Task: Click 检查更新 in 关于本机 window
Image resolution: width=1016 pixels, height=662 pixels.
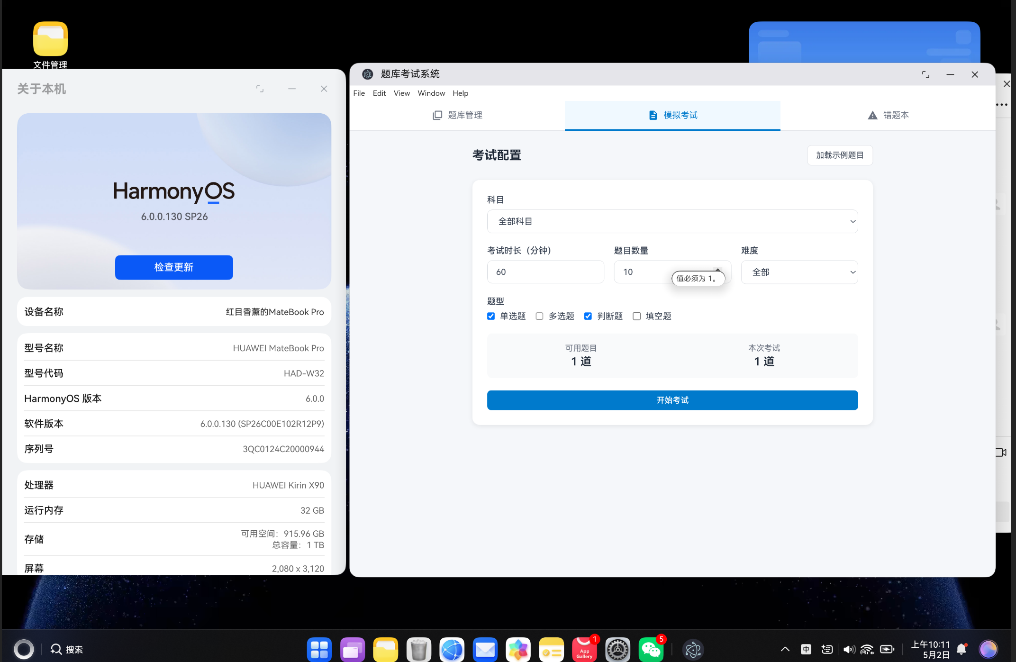Action: click(174, 267)
